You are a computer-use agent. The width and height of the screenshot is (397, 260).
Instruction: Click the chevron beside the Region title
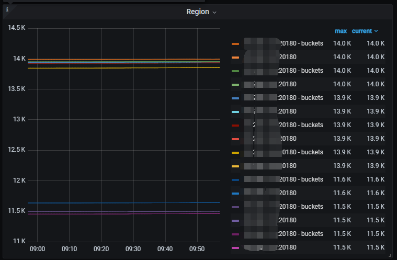[214, 12]
